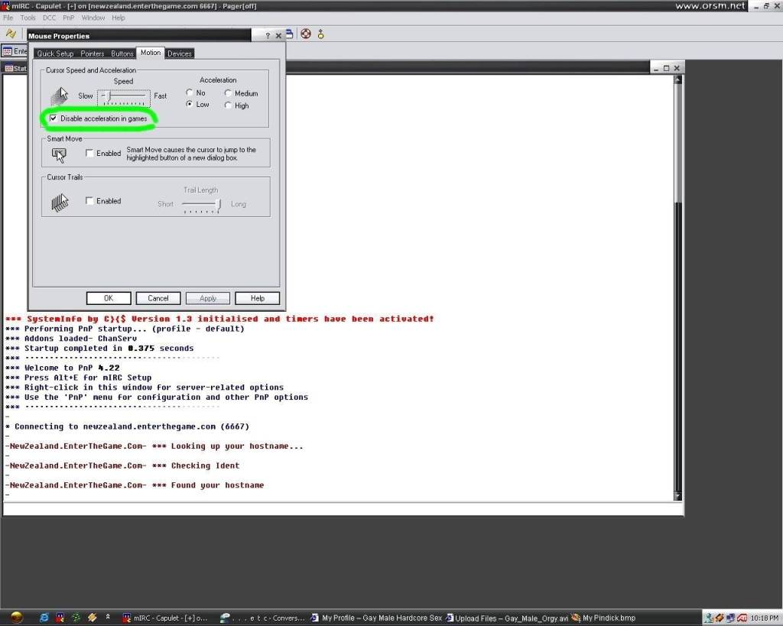Image resolution: width=783 pixels, height=626 pixels.
Task: Open the Windows Start button
Action: point(16,618)
